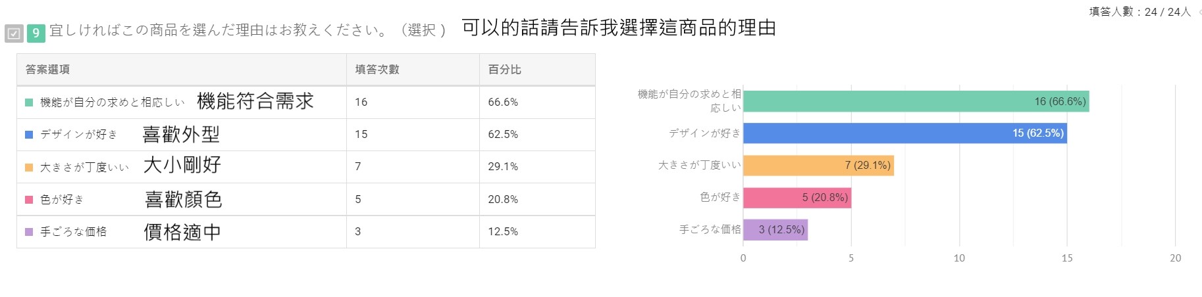Click the 手ごろな価格 chart axis label
The height and width of the screenshot is (297, 1202).
click(x=710, y=229)
